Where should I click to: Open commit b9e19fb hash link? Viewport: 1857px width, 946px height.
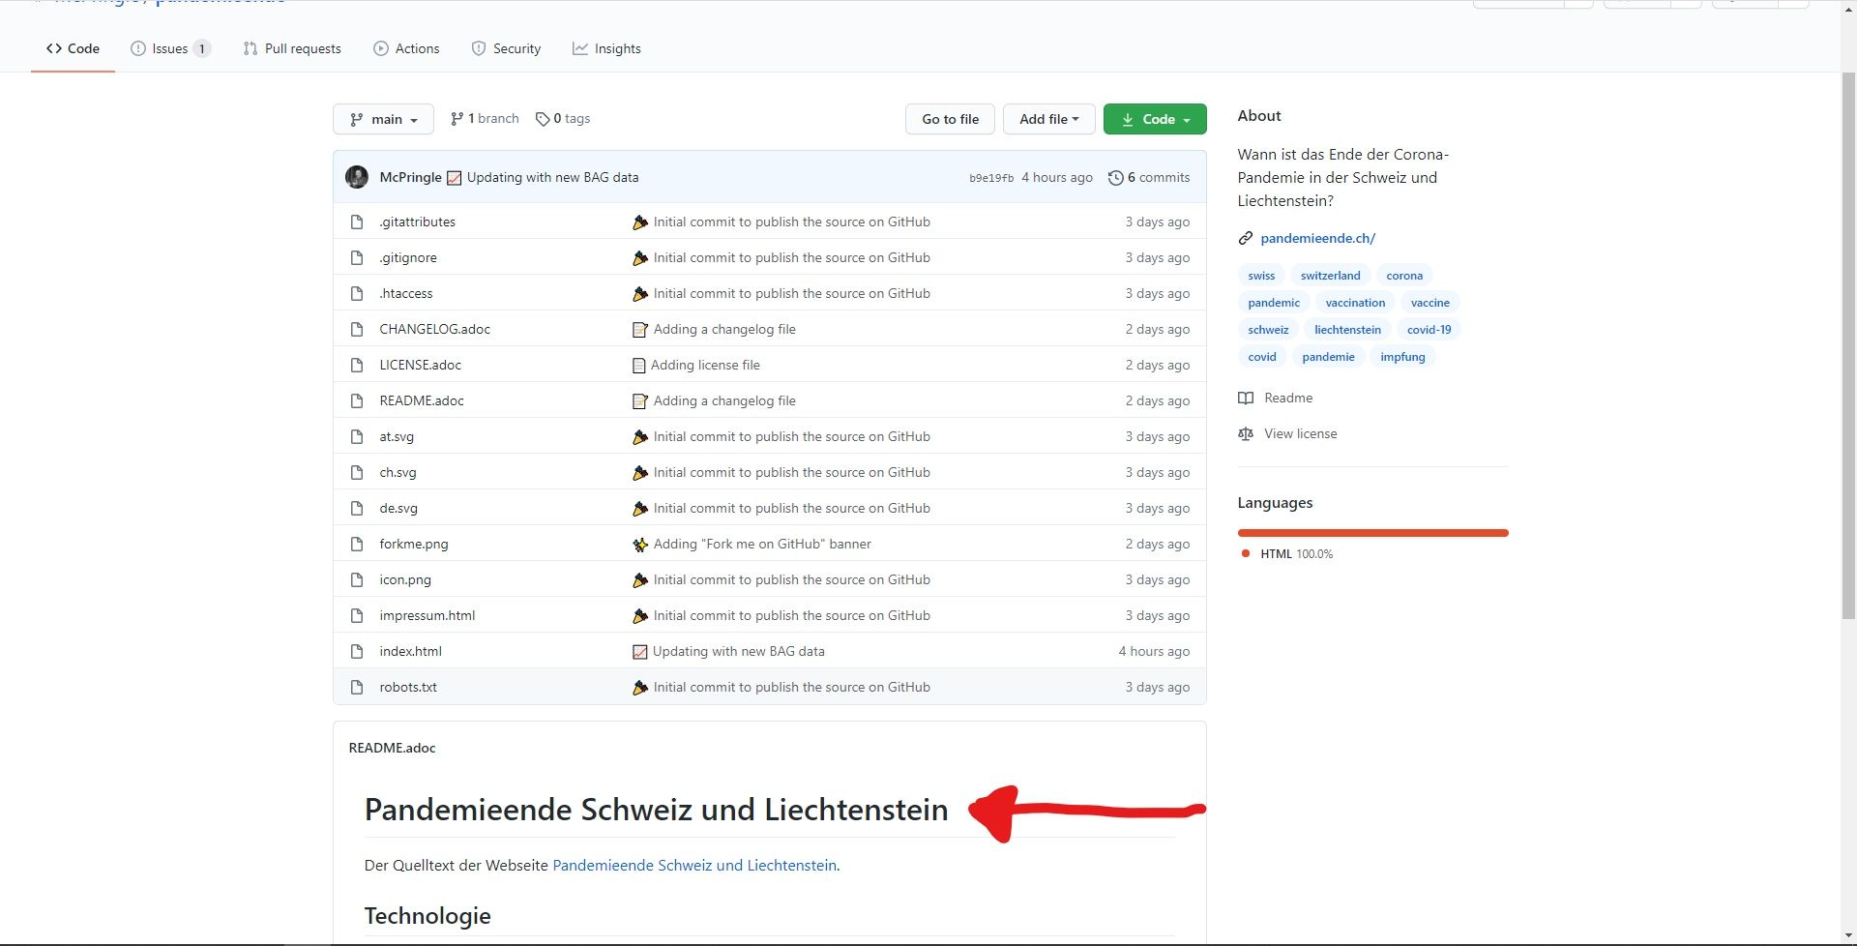[991, 178]
